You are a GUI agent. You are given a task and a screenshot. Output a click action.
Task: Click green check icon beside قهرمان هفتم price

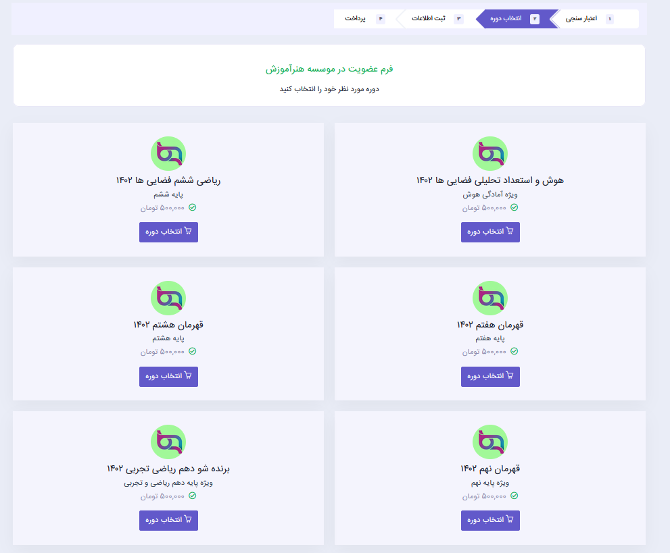(514, 351)
